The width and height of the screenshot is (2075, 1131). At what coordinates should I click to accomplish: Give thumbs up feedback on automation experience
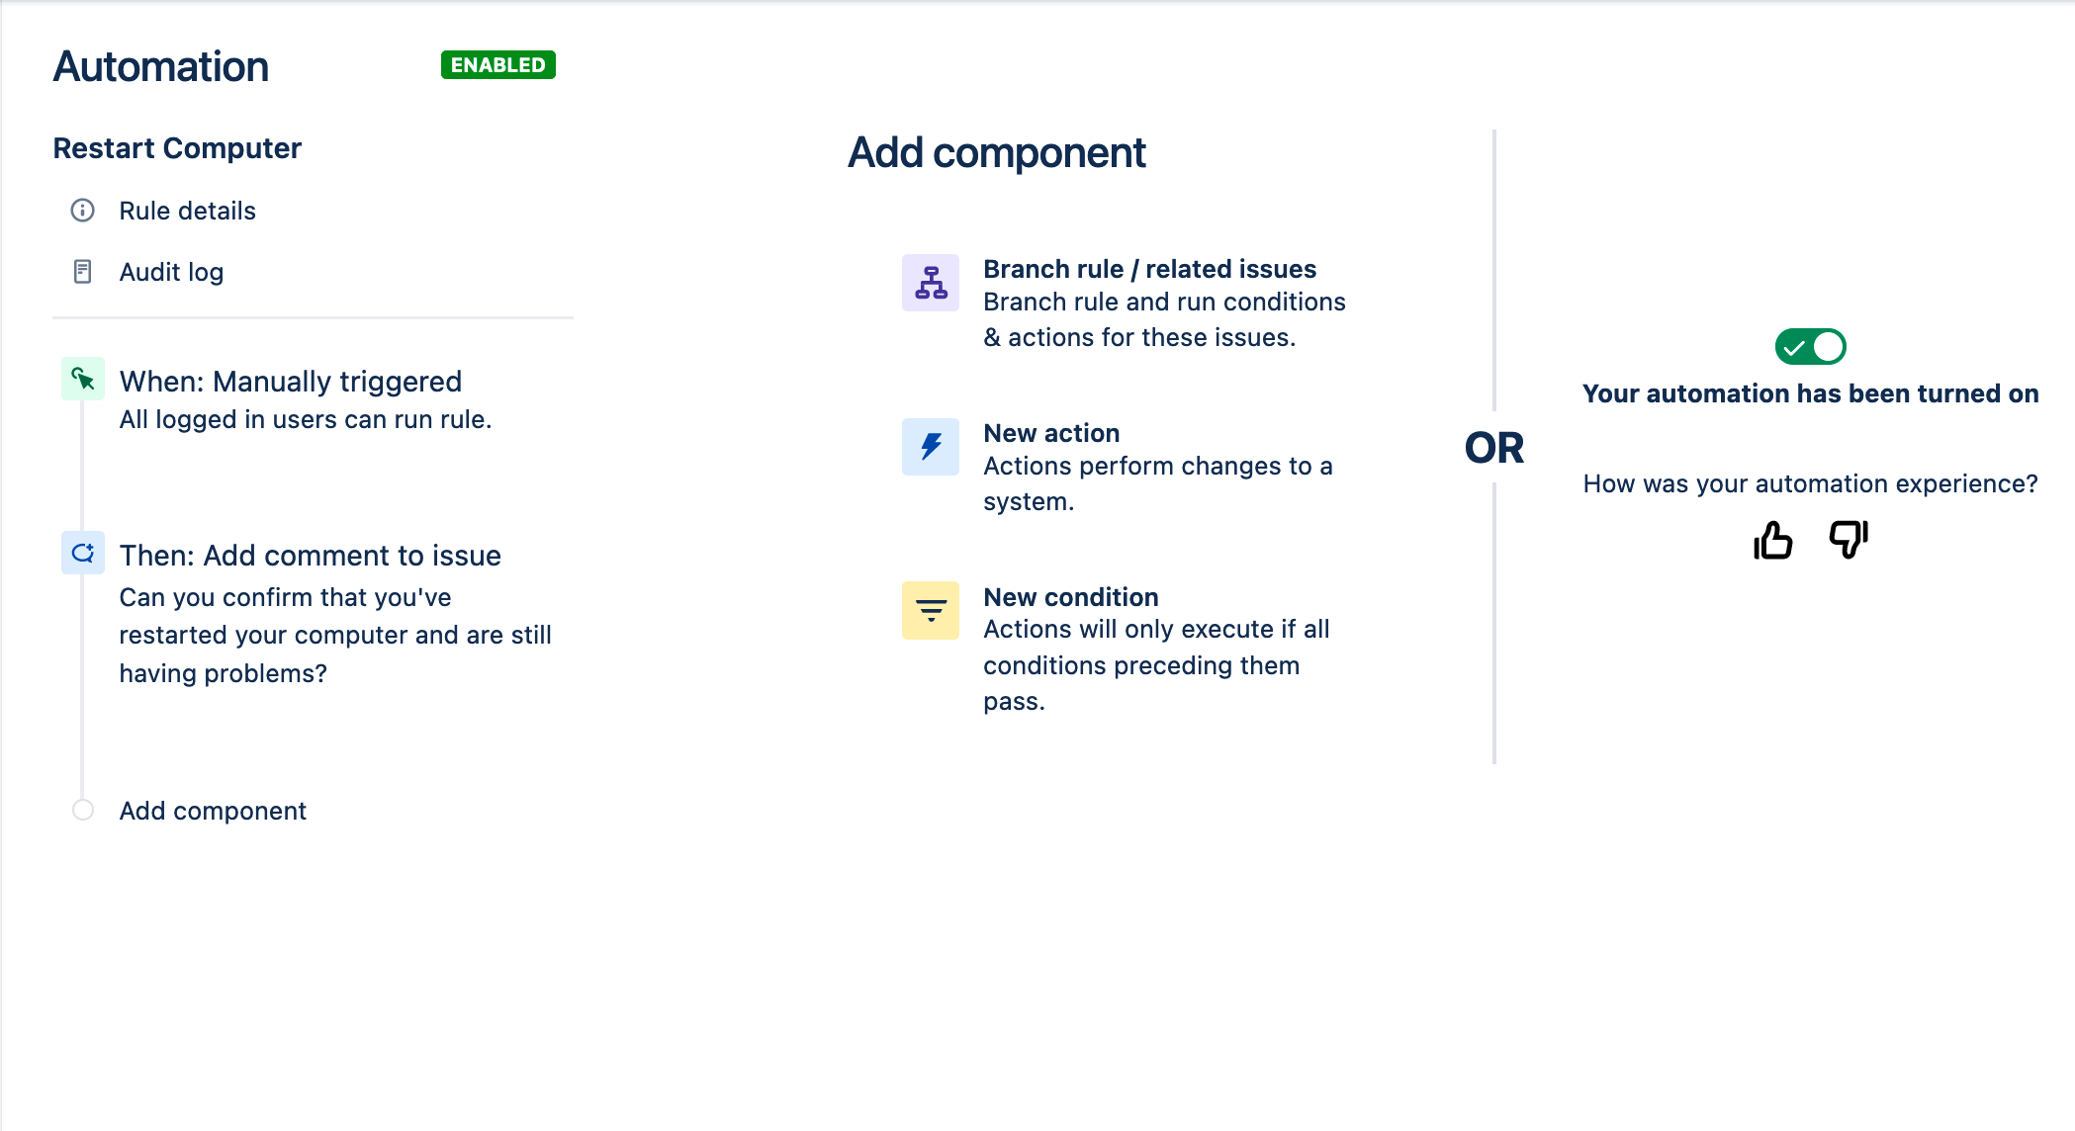(1771, 541)
